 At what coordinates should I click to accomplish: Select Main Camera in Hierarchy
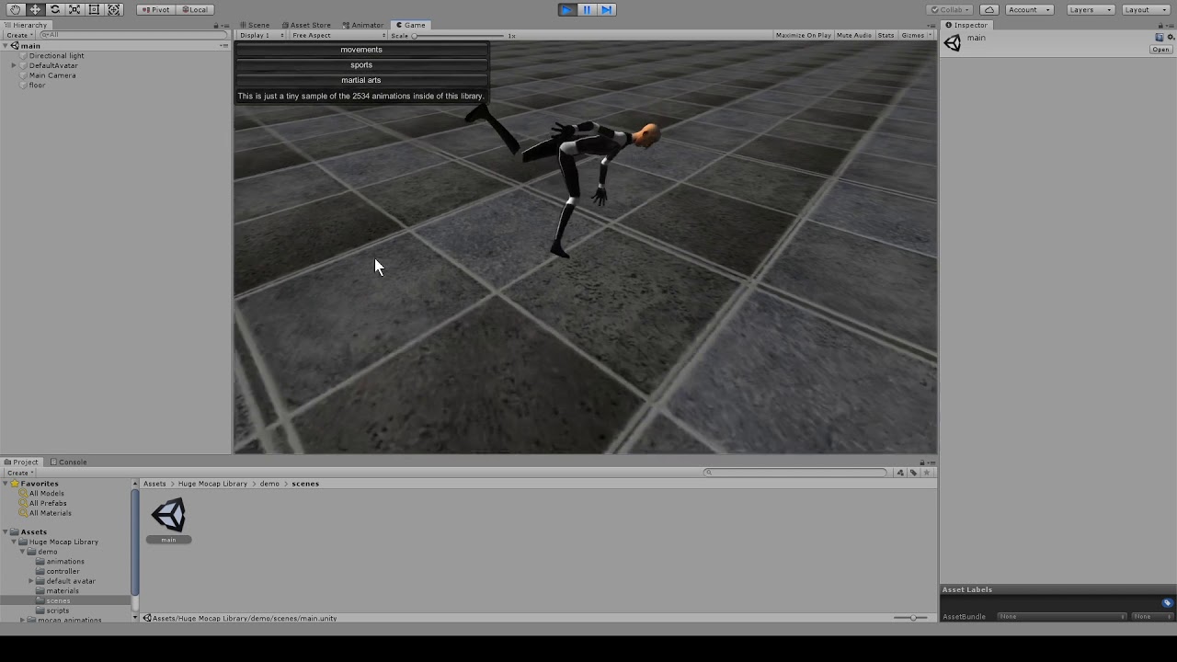point(52,75)
